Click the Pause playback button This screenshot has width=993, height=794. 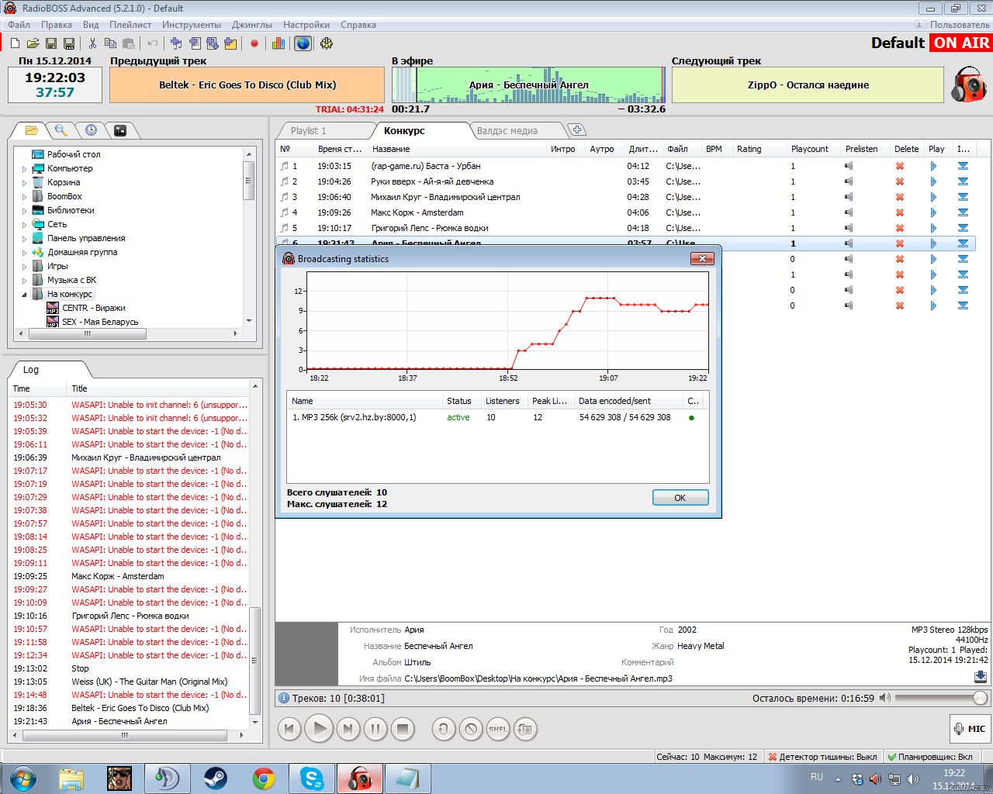click(x=375, y=729)
